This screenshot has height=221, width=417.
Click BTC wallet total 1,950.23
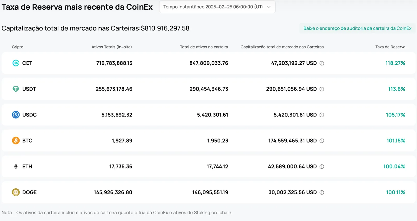point(218,141)
